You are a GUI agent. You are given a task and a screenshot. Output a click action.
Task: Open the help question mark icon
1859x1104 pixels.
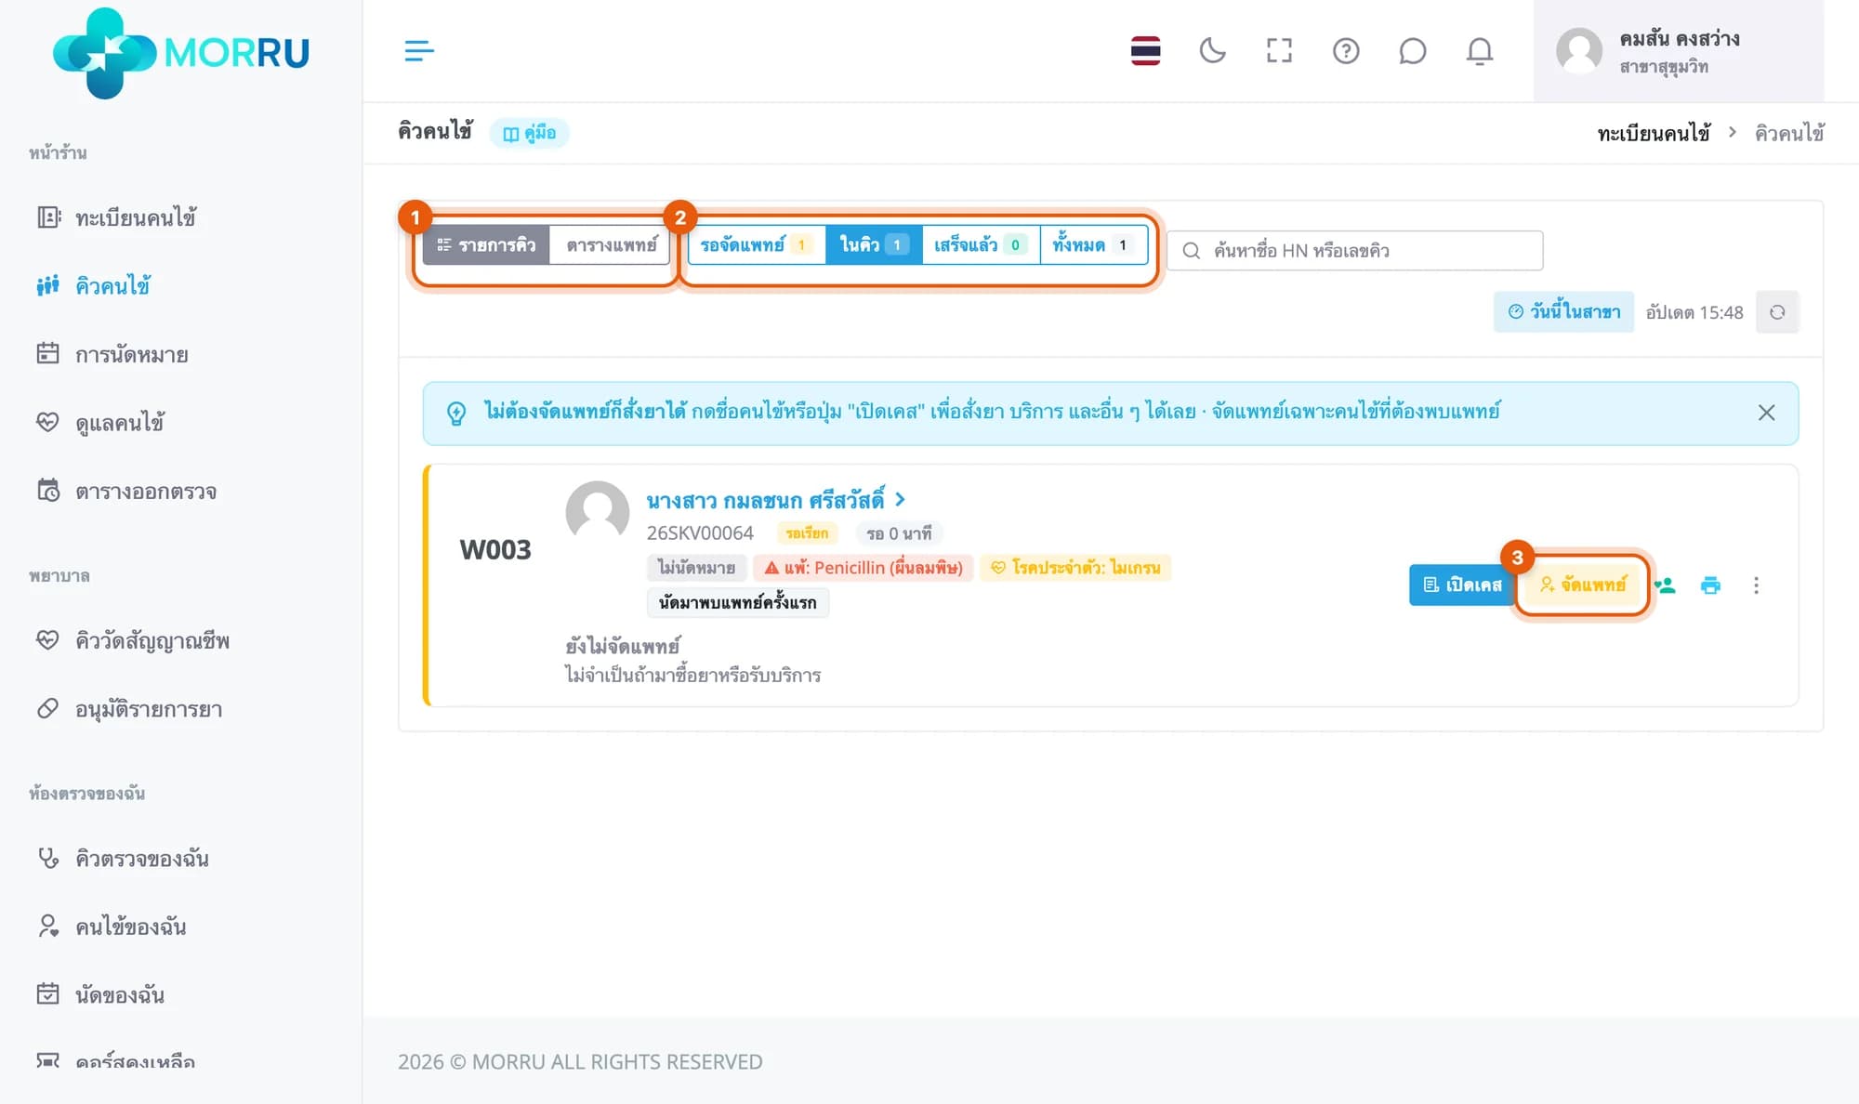(1346, 50)
